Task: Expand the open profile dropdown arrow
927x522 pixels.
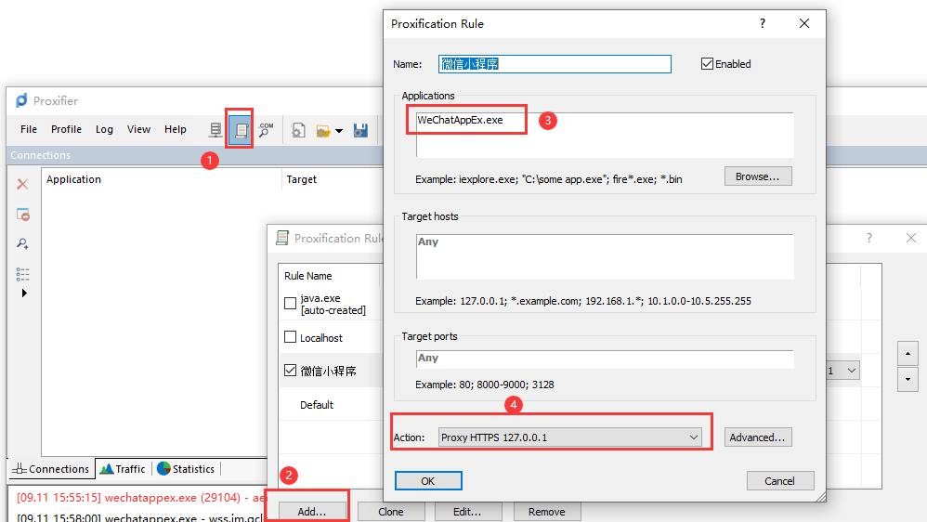Action: [339, 131]
